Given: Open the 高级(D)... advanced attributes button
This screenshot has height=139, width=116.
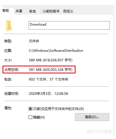Looking at the screenshot, I should [92, 117].
